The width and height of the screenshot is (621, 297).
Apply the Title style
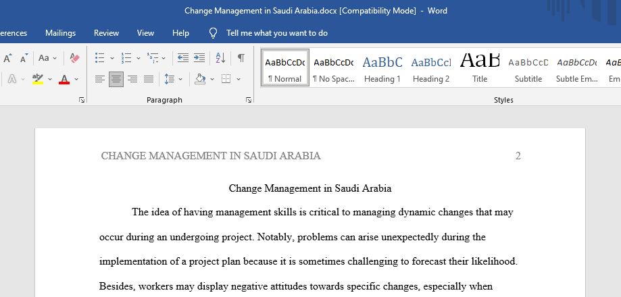(x=480, y=67)
